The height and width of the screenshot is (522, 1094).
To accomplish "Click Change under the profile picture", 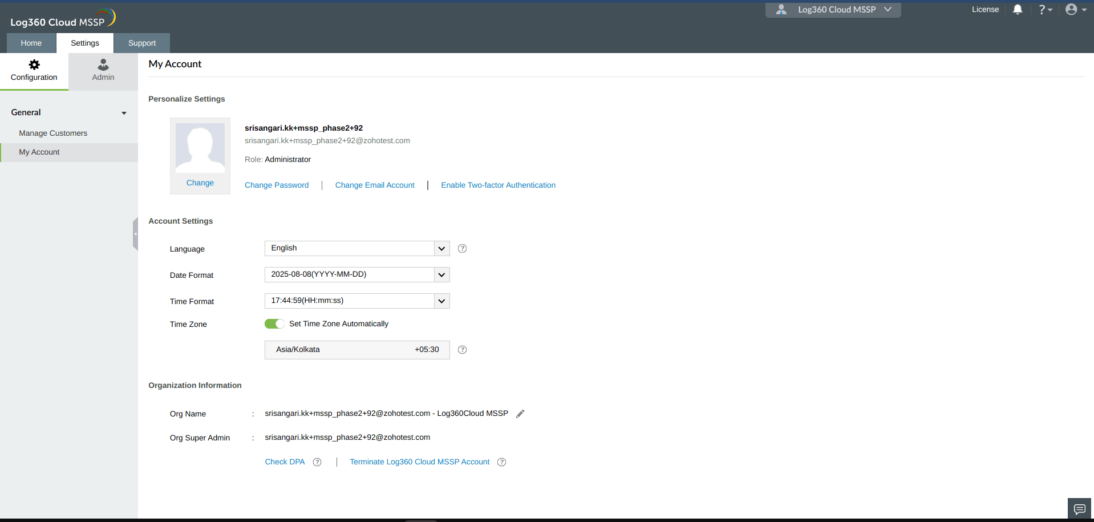I will (200, 183).
